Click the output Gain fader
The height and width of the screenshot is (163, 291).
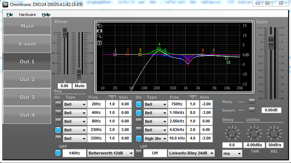271,42
